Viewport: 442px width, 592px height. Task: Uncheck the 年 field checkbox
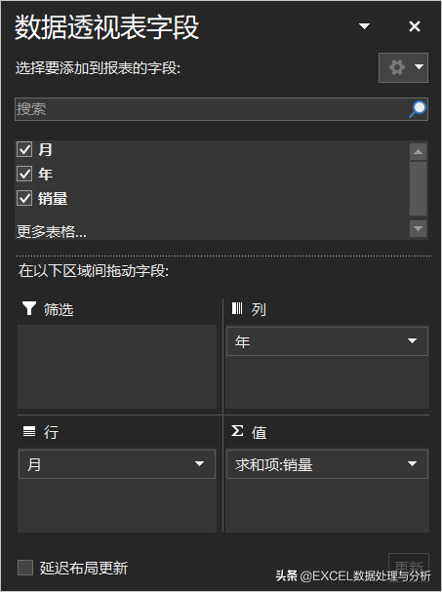[x=24, y=174]
